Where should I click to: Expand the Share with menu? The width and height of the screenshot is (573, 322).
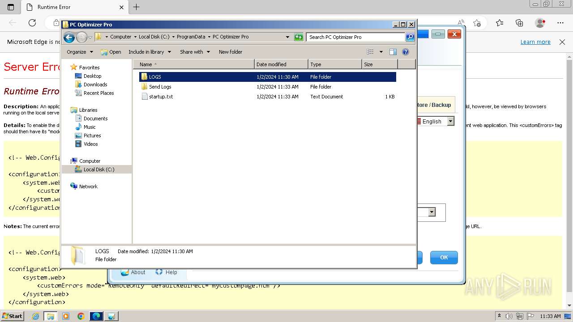[195, 52]
